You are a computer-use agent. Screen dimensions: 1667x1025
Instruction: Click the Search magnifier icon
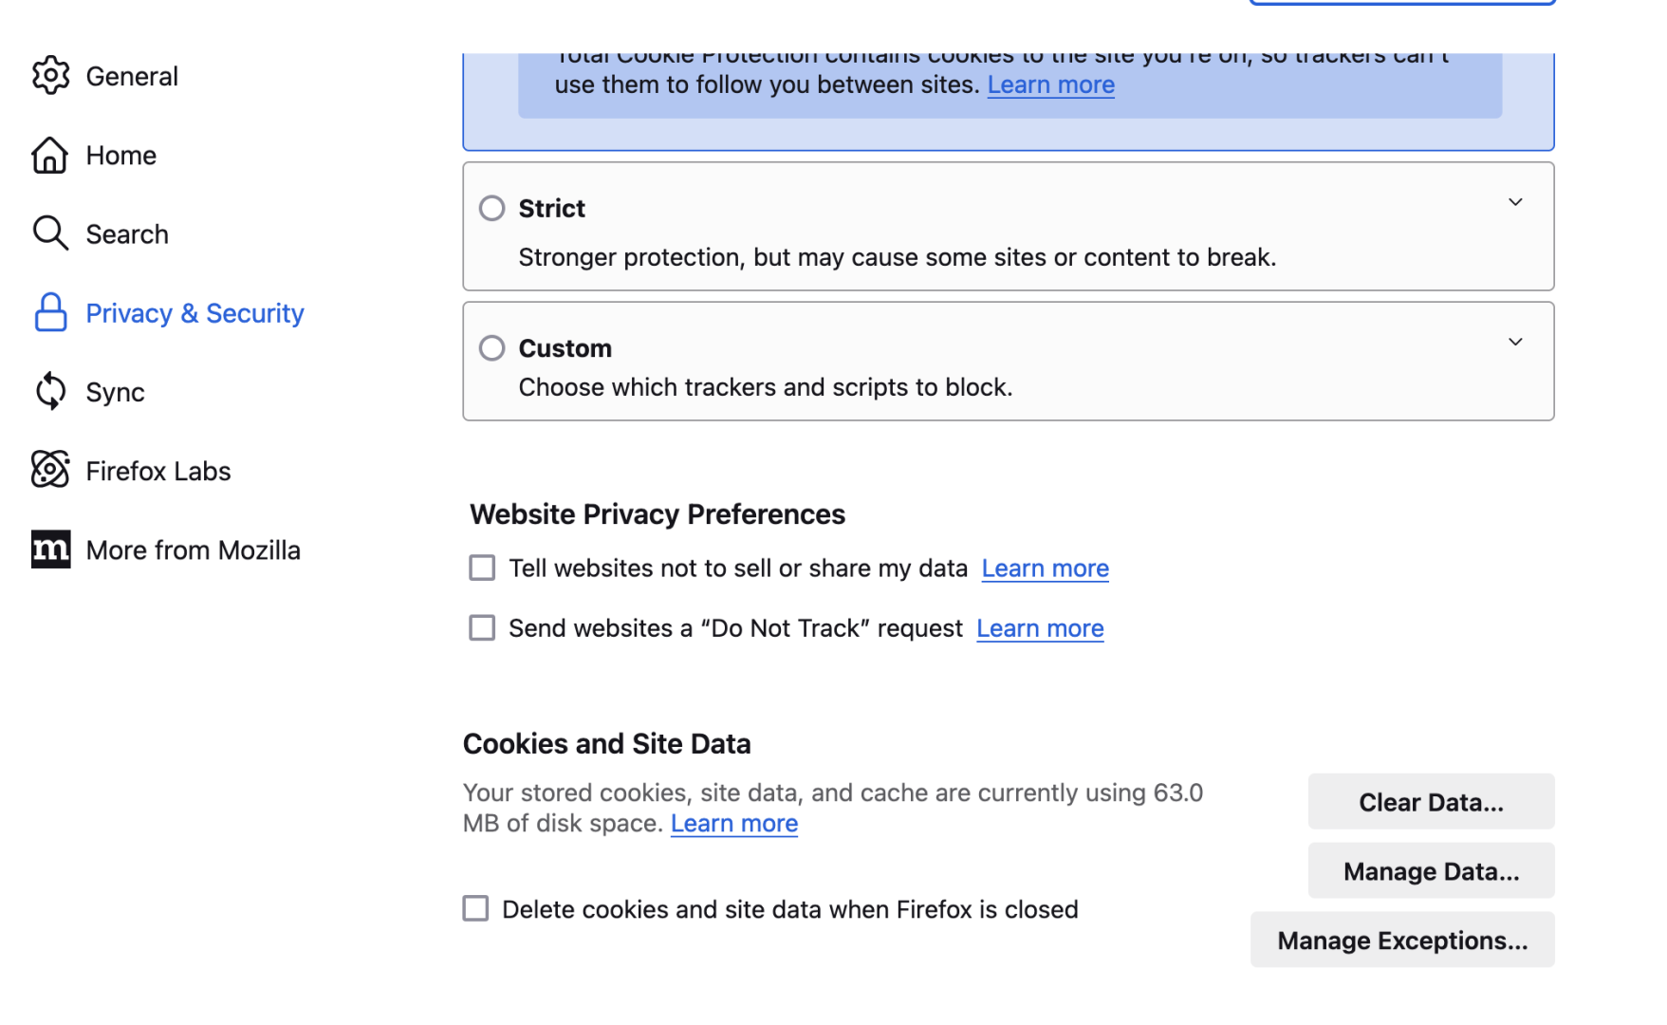coord(50,233)
